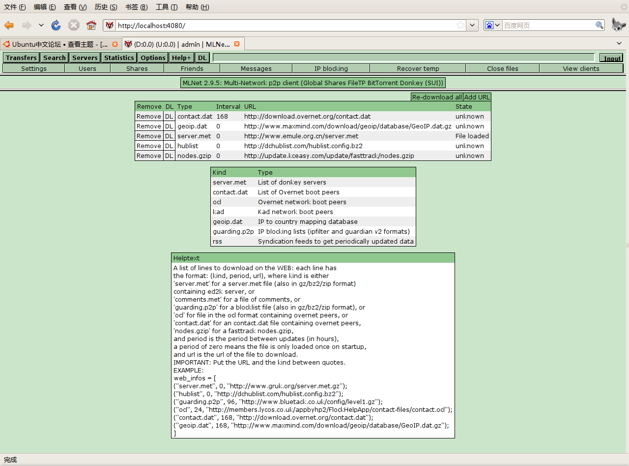Click the MLNet command input field
The height and width of the screenshot is (466, 629).
tap(403, 58)
